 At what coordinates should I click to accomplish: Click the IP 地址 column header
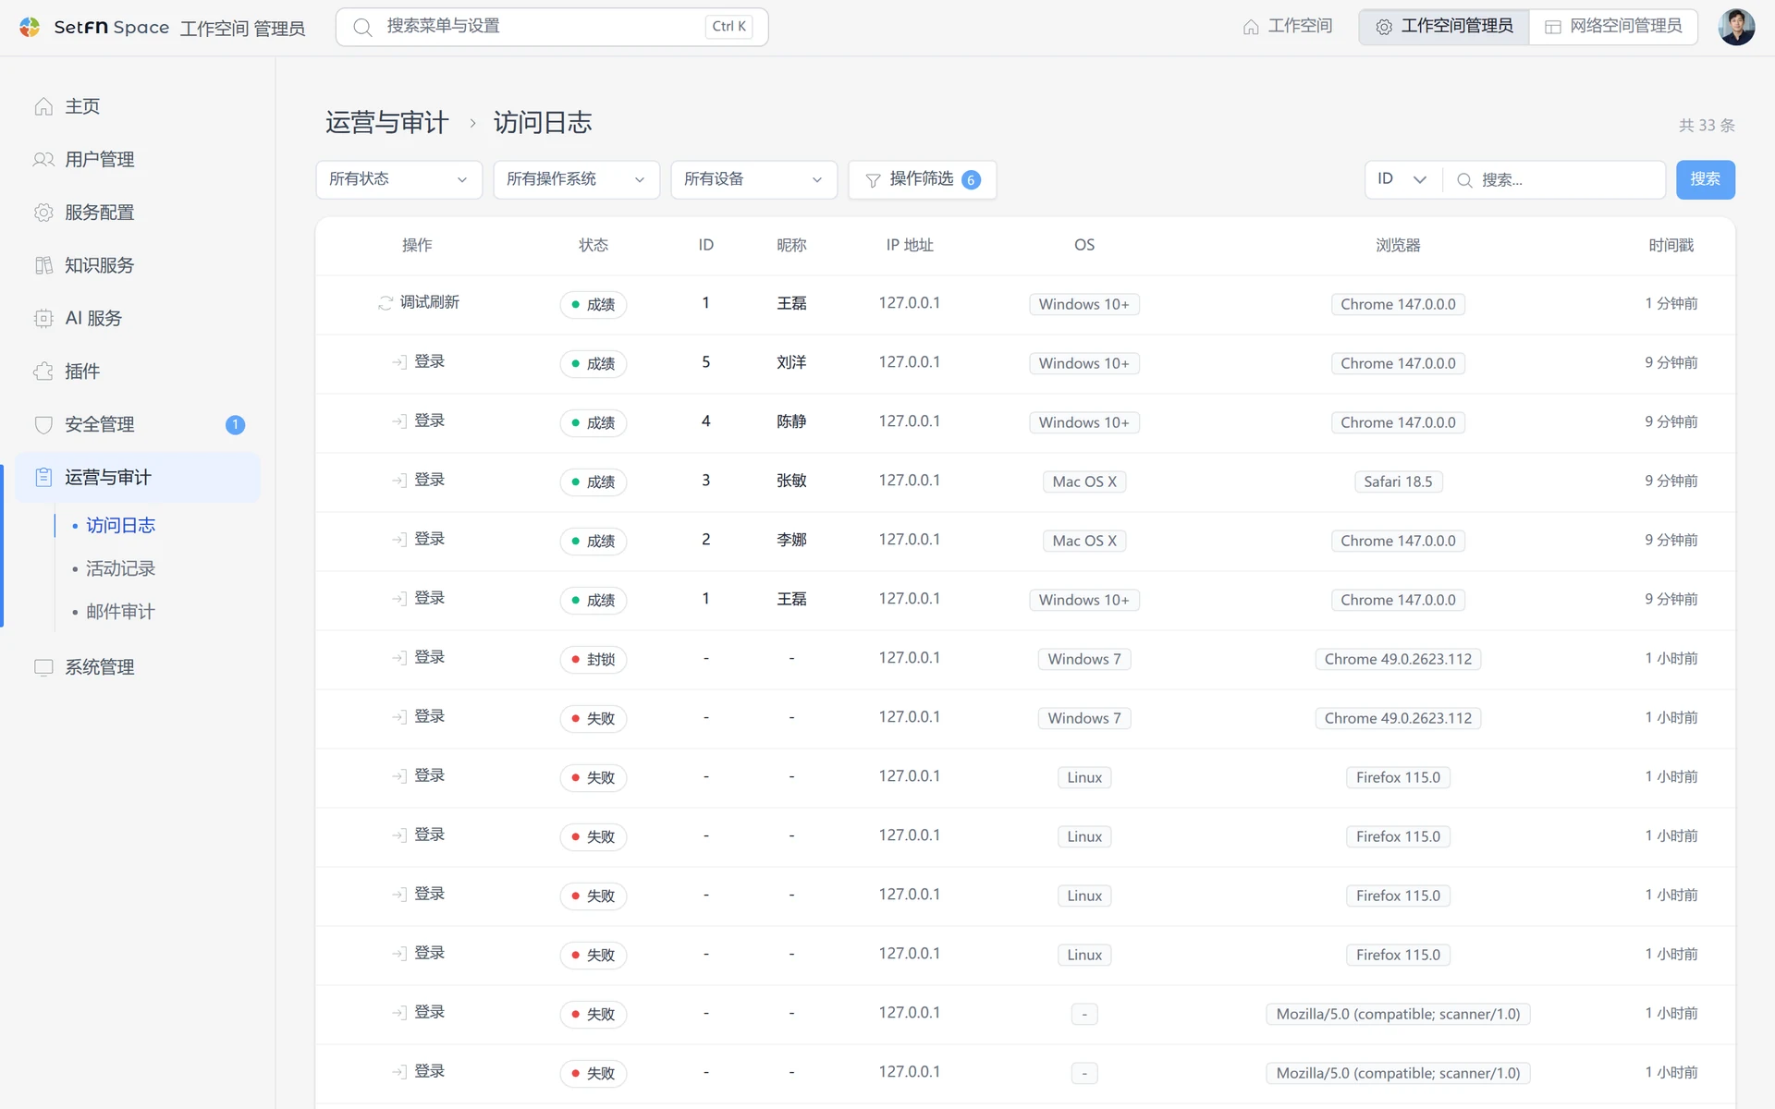coord(909,245)
